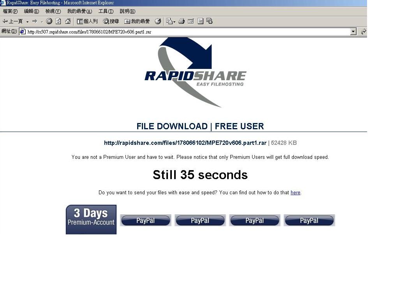Click the 'here' hyperlink

(295, 193)
